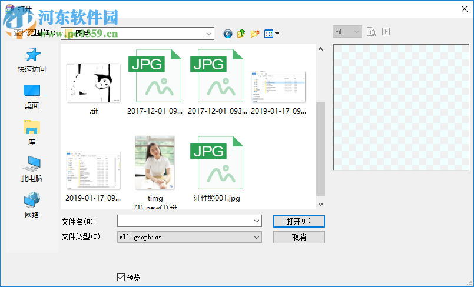The height and width of the screenshot is (287, 474).
Task: Create a new folder
Action: pos(255,34)
